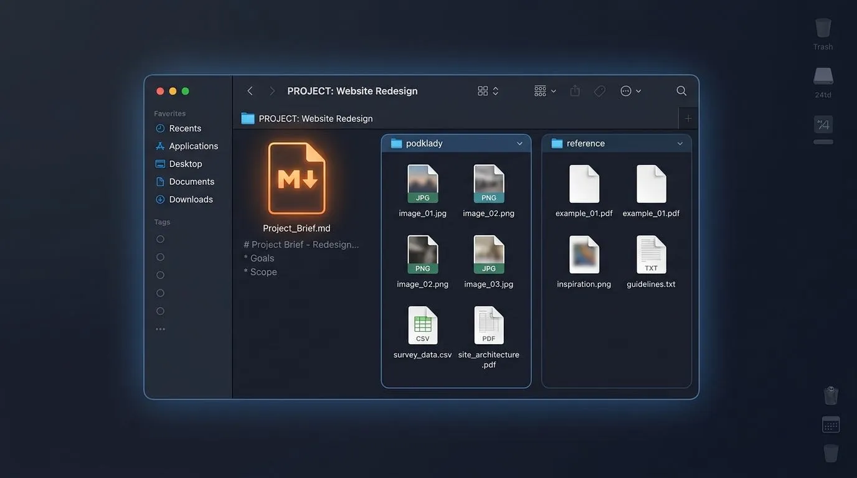857x478 pixels.
Task: Select the image_01.jpg thumbnail
Action: [423, 184]
